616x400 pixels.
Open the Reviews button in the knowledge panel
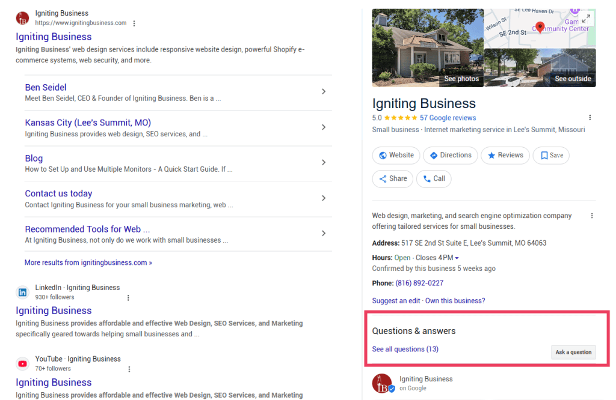click(505, 156)
